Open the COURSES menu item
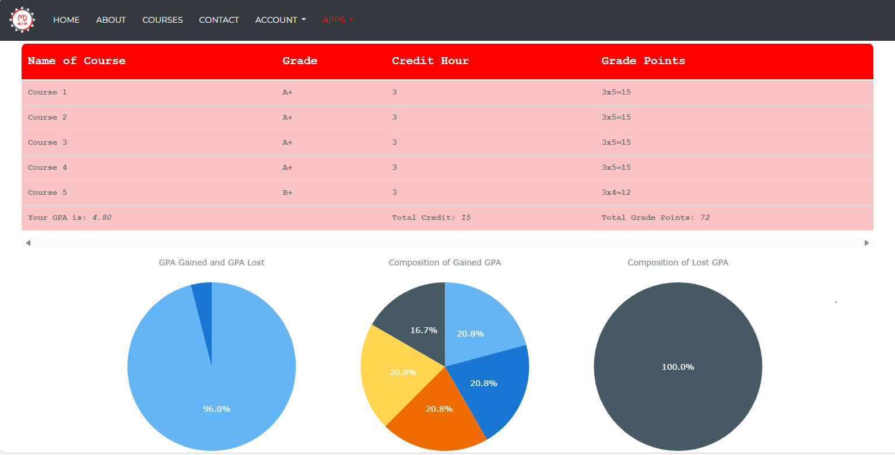895x455 pixels. pyautogui.click(x=163, y=20)
